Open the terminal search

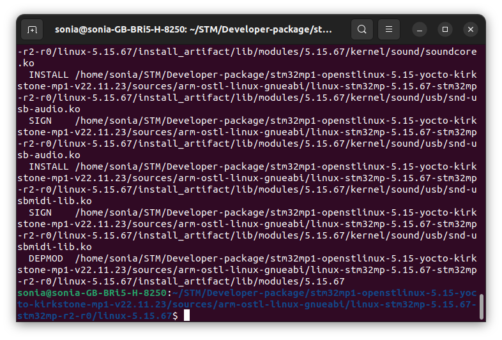(361, 29)
